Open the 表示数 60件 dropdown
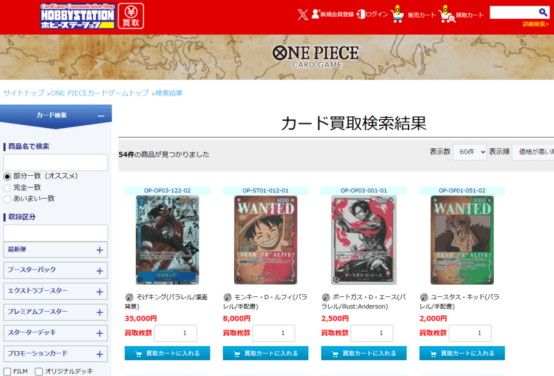The width and height of the screenshot is (554, 376). click(470, 152)
